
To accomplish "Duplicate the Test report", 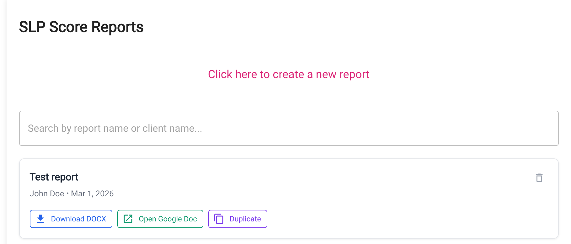I will tap(237, 219).
